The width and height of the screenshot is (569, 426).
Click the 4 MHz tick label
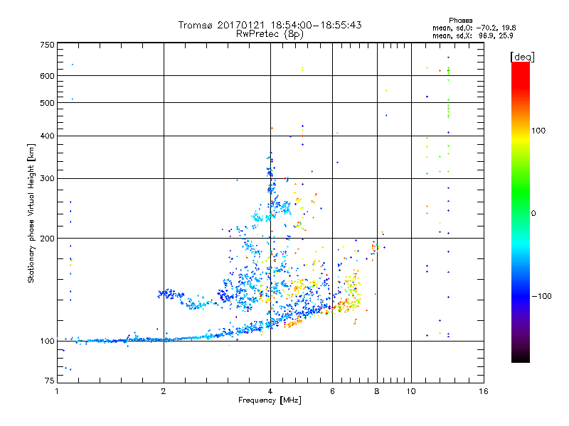270,391
